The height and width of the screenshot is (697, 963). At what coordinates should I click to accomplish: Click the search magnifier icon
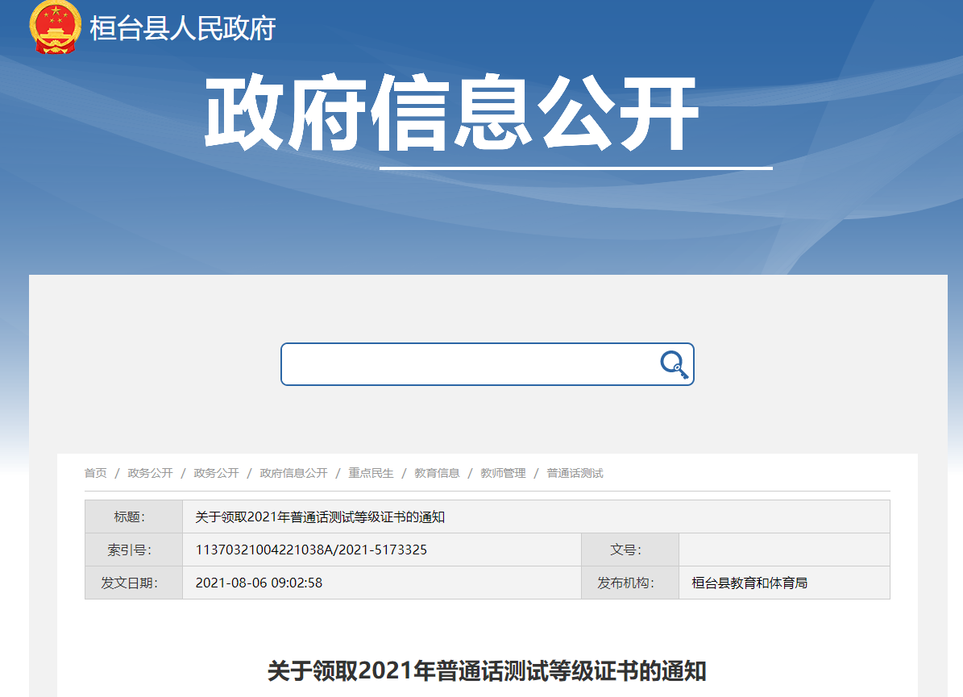point(674,364)
